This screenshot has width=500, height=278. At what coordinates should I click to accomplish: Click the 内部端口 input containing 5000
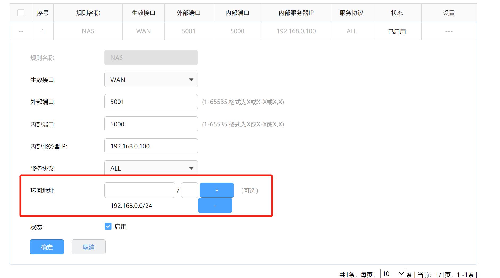[151, 124]
